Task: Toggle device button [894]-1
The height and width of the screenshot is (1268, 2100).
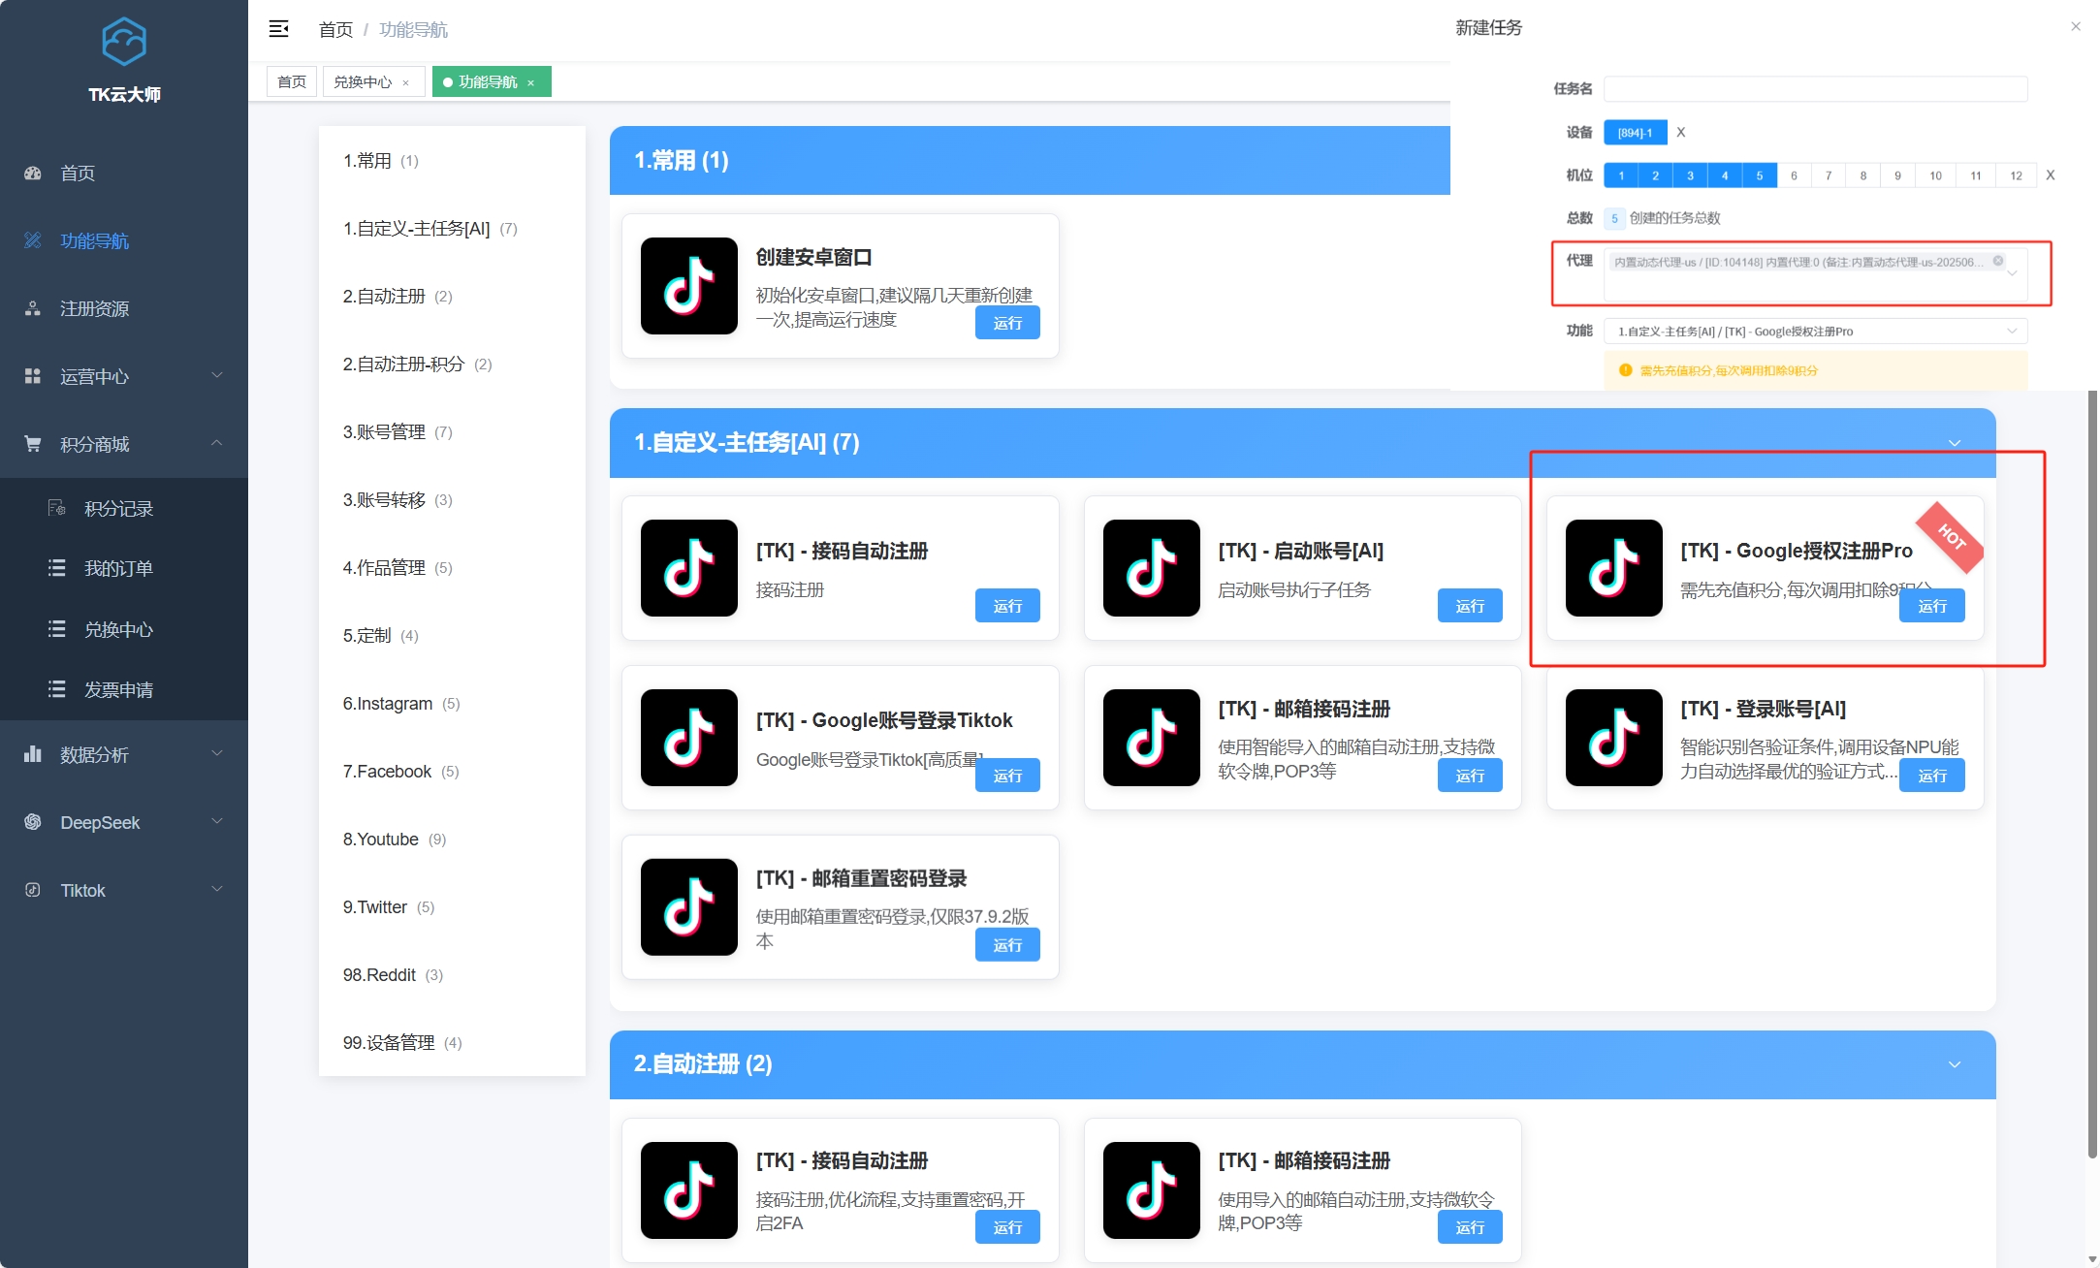Action: click(1635, 133)
